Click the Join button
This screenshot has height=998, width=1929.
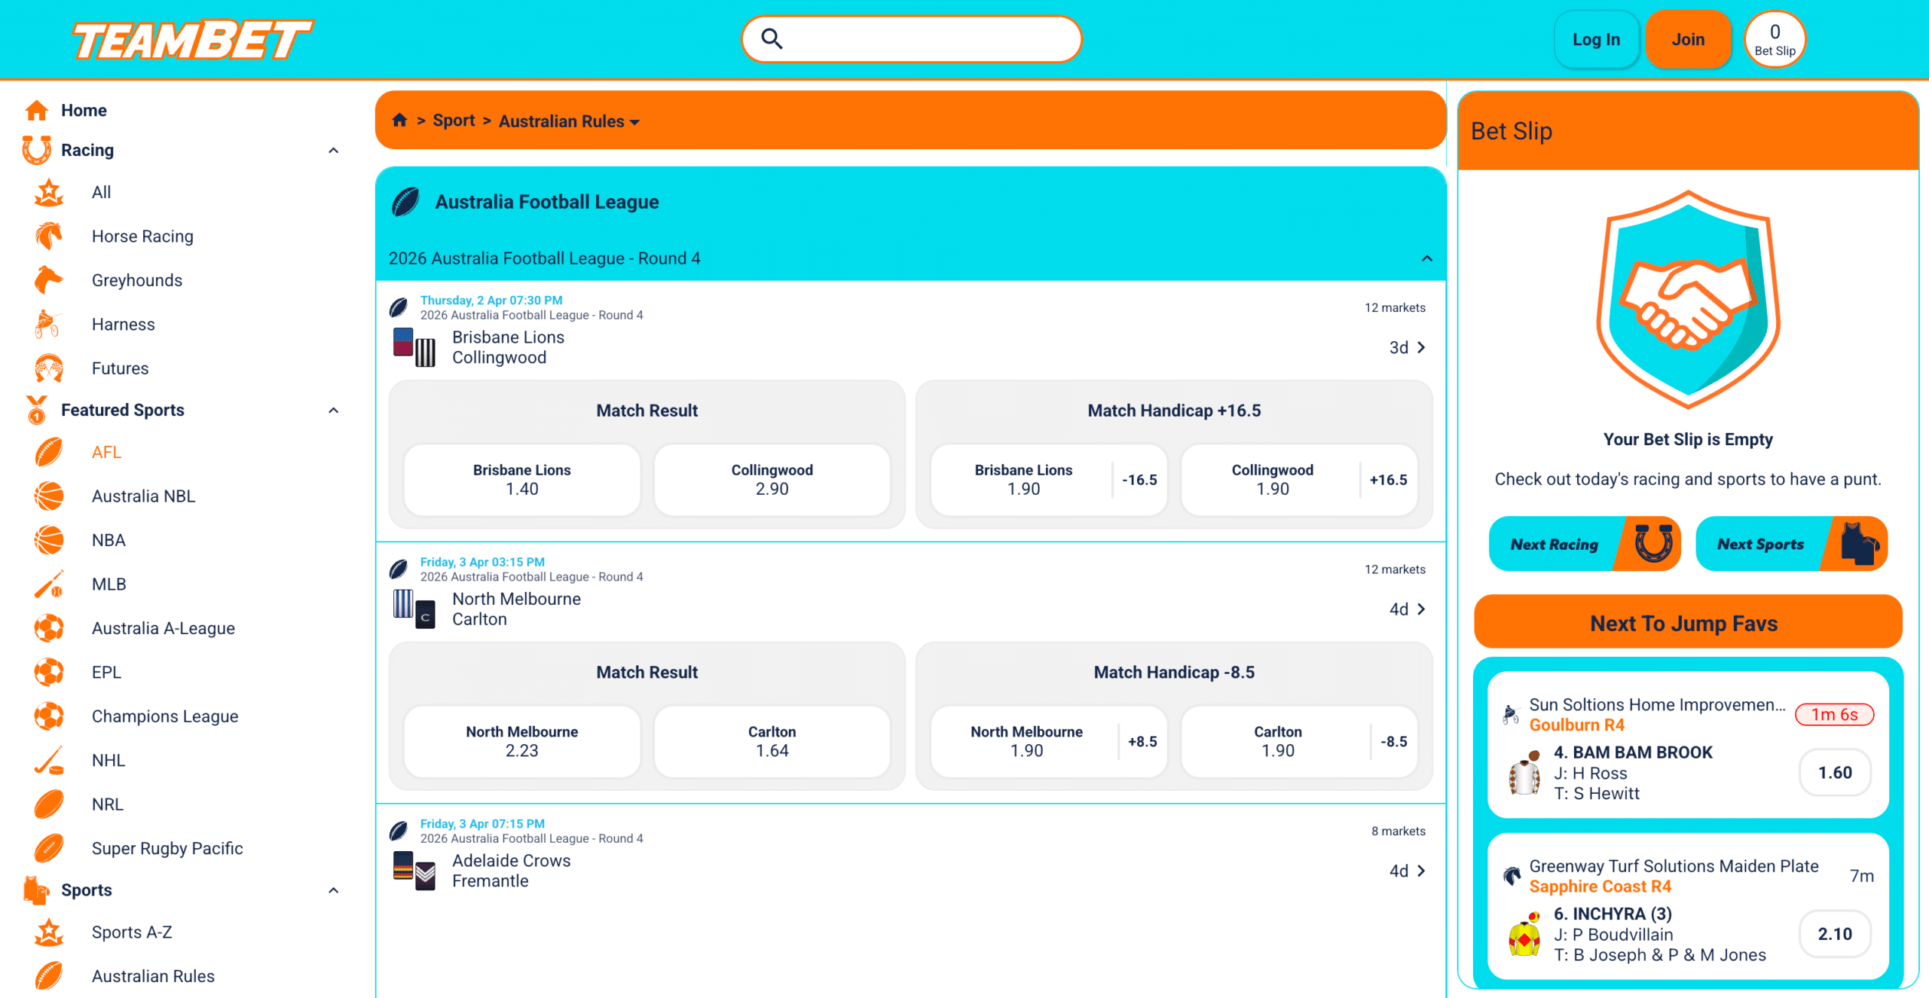(x=1687, y=39)
